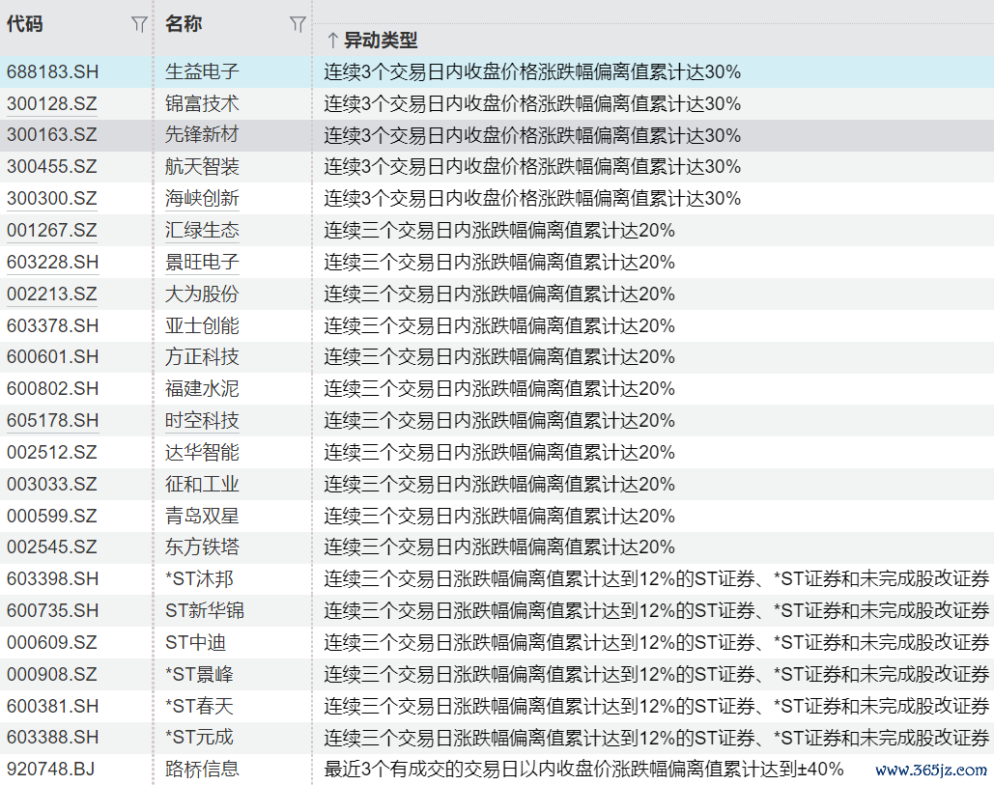The height and width of the screenshot is (785, 994).
Task: Open stock code 300128.SZ
Action: click(52, 104)
